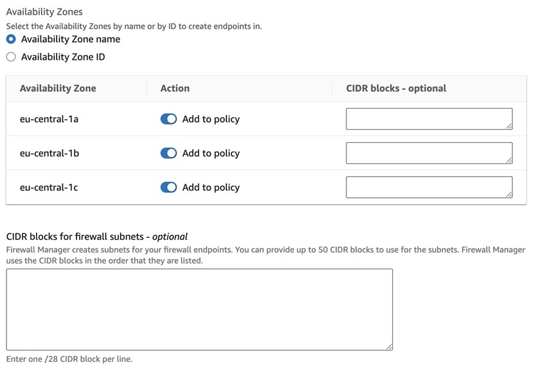Click the eu-central-1a zone row label
Viewport: 538px width, 369px height.
49,119
